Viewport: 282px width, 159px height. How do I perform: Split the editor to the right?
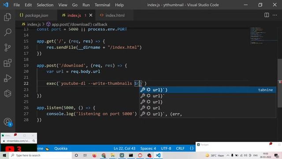(x=267, y=15)
